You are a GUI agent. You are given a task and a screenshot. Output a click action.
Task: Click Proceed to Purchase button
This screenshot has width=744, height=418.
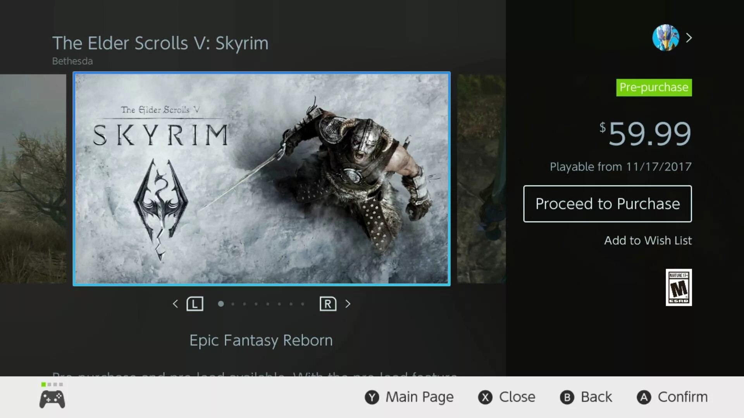[x=607, y=204]
